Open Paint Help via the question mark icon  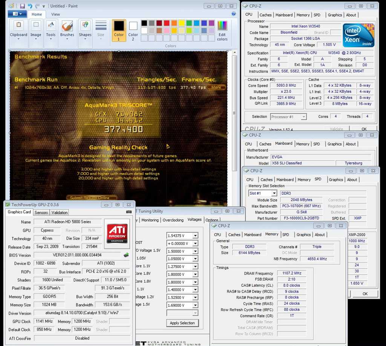click(x=234, y=14)
